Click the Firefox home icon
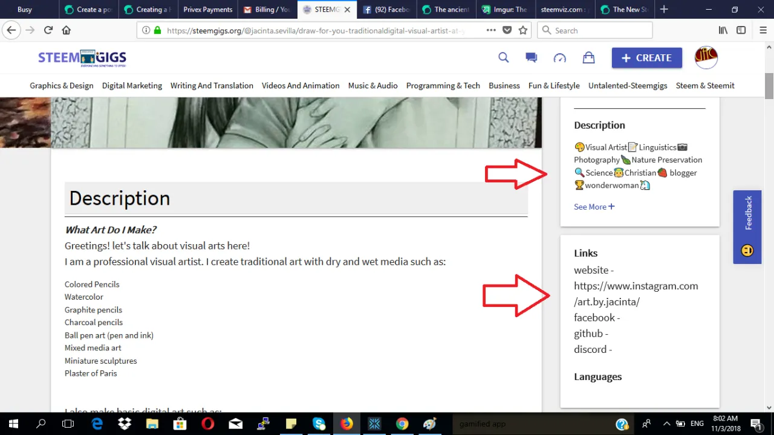The width and height of the screenshot is (774, 435). point(67,30)
